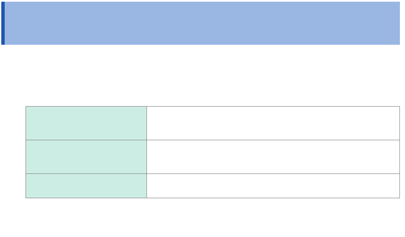Select the middle green table cell
Image resolution: width=405 pixels, height=237 pixels.
click(x=86, y=157)
